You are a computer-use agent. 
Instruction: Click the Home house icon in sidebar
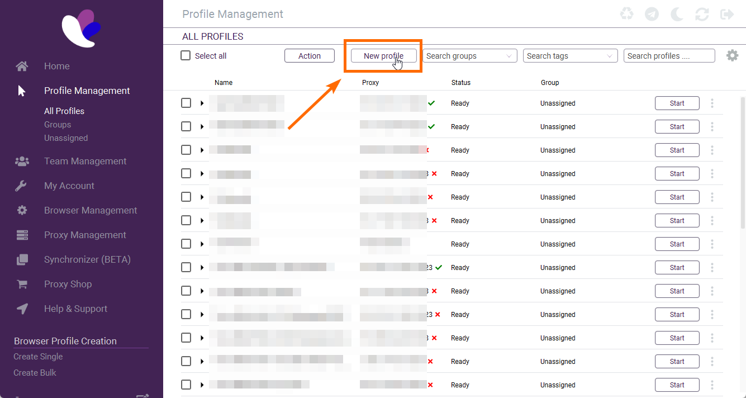click(x=22, y=67)
